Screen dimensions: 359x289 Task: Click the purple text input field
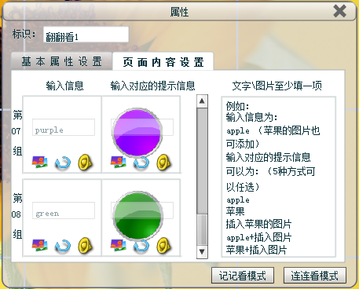coord(64,127)
